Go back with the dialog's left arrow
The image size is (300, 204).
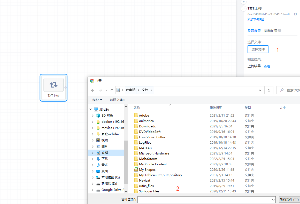(93, 90)
